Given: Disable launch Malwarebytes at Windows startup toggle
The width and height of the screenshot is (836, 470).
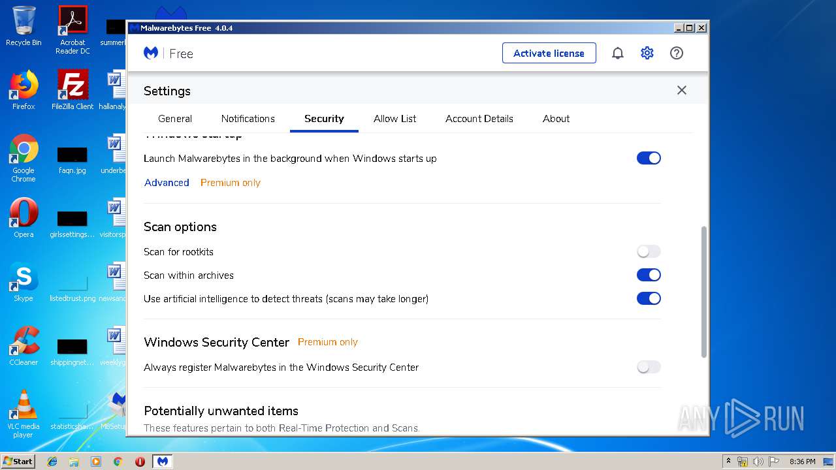Looking at the screenshot, I should click(649, 158).
